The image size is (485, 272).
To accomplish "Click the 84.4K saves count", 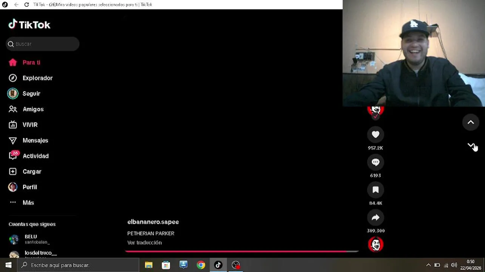I will (x=375, y=203).
